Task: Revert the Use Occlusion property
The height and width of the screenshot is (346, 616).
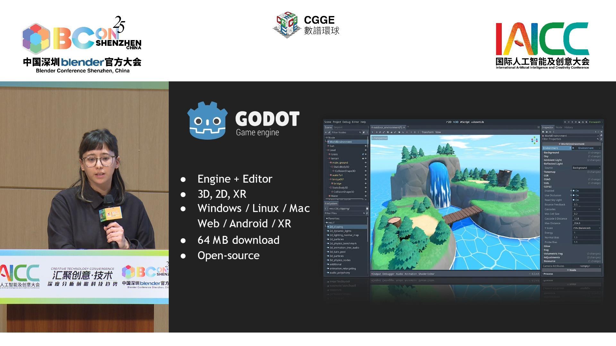Action: [x=571, y=195]
